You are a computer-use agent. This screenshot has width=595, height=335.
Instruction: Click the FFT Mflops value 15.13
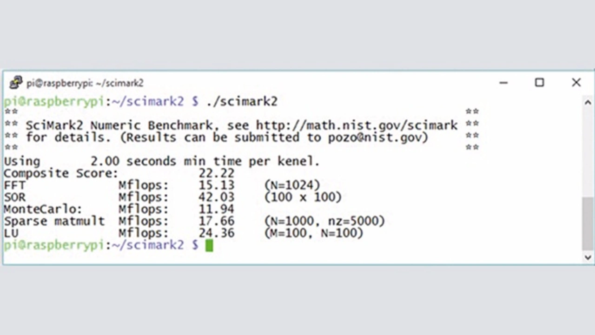pyautogui.click(x=216, y=185)
